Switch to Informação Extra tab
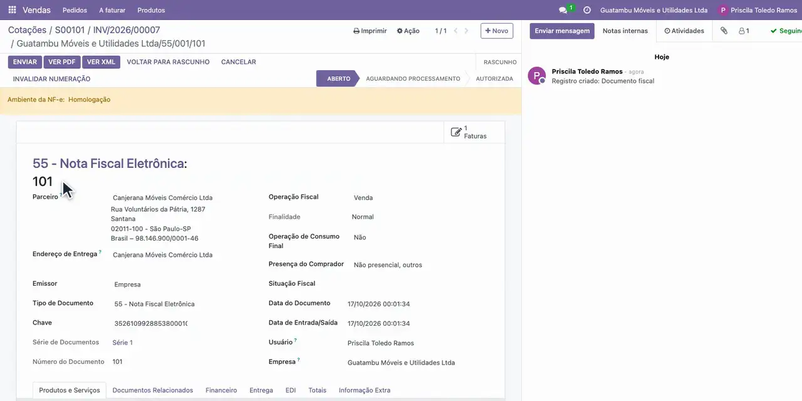 (x=365, y=390)
